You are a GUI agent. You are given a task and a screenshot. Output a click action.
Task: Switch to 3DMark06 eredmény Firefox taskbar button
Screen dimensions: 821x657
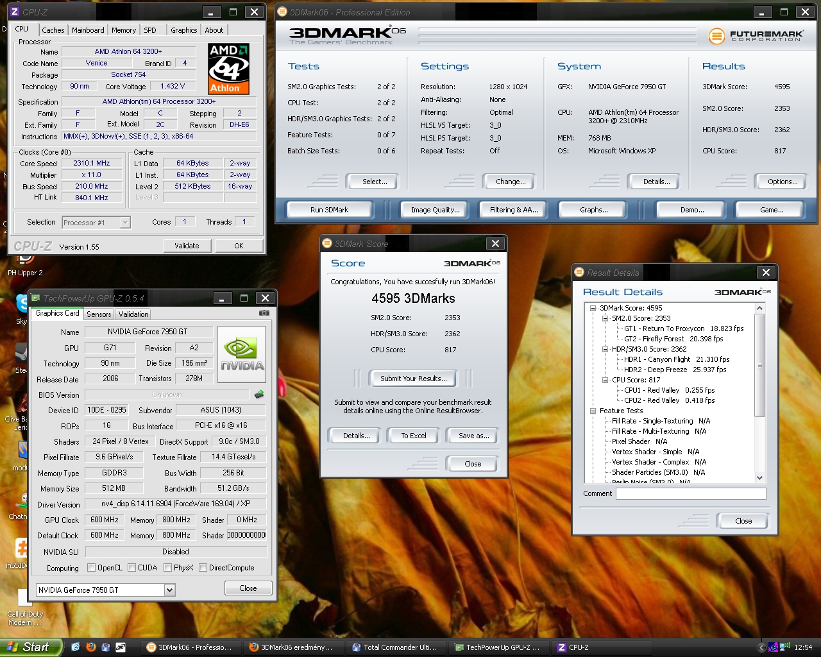(292, 647)
